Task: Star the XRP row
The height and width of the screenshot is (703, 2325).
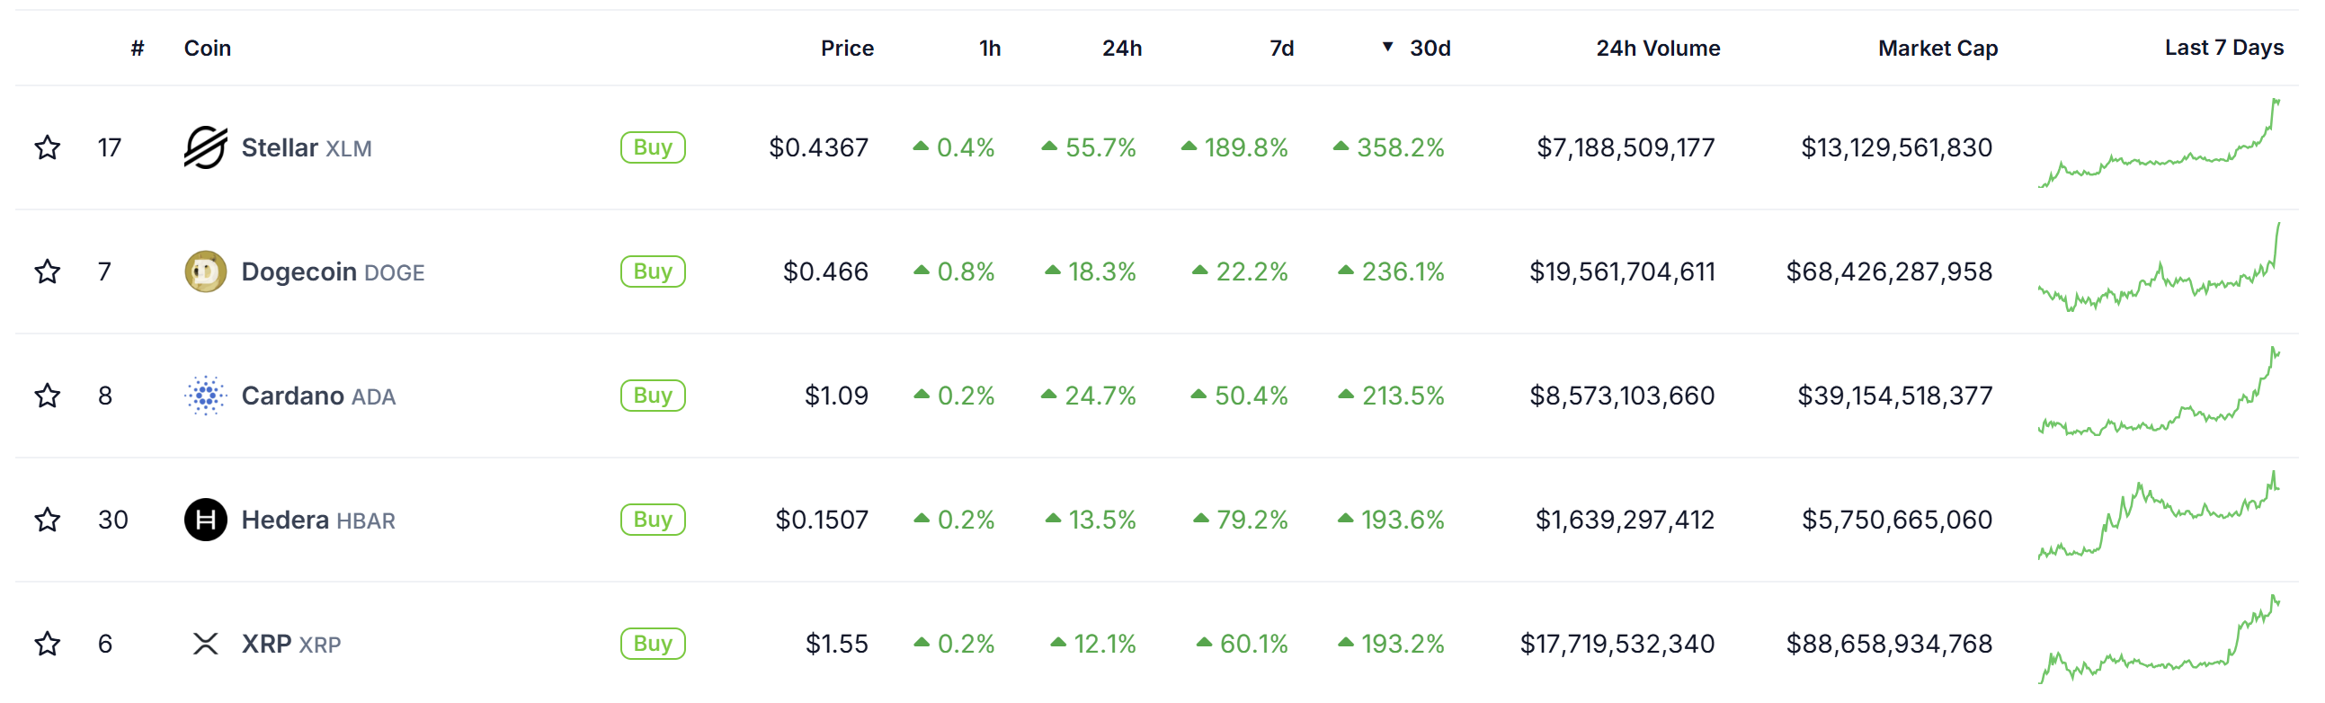Action: tap(47, 644)
